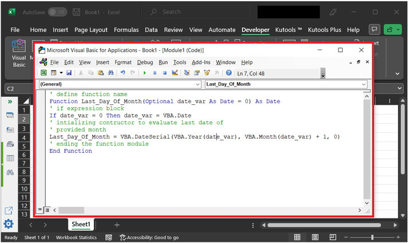Switch to Normal view in status bar
This screenshot has width=409, height=243.
[298, 237]
